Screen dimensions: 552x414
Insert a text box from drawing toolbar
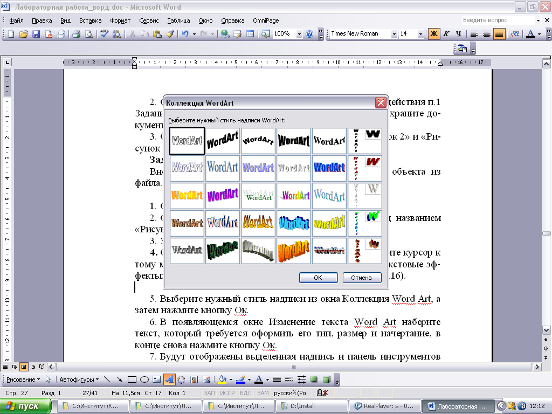[157, 379]
